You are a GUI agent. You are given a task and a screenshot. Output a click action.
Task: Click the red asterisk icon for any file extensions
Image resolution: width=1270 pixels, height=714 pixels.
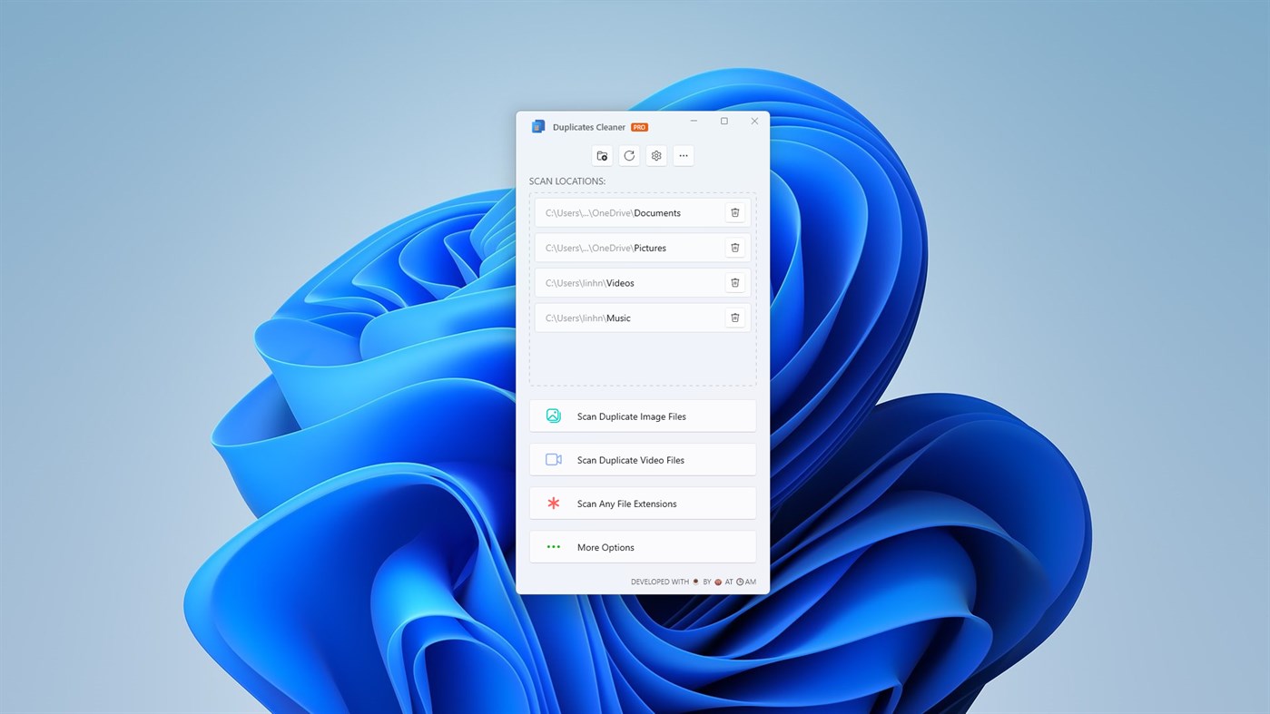(553, 504)
